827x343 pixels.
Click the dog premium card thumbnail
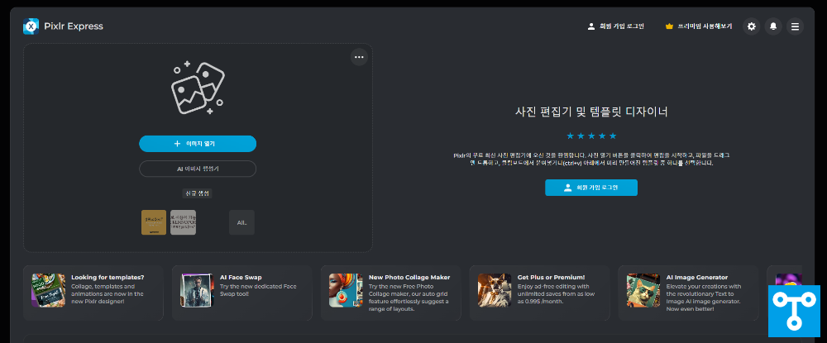pyautogui.click(x=495, y=290)
